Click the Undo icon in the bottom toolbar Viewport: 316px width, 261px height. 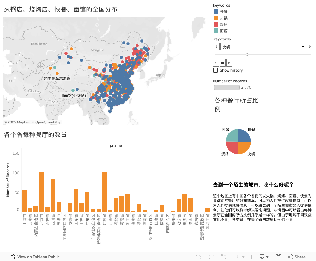[x=198, y=257]
